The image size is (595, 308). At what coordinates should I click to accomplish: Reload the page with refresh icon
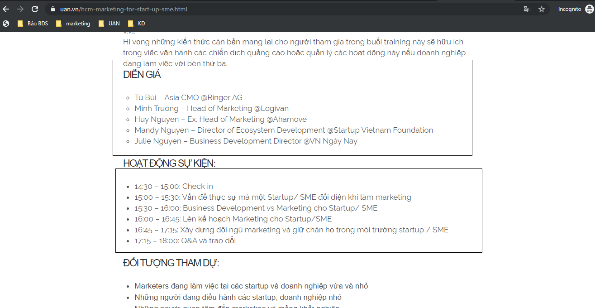[35, 9]
